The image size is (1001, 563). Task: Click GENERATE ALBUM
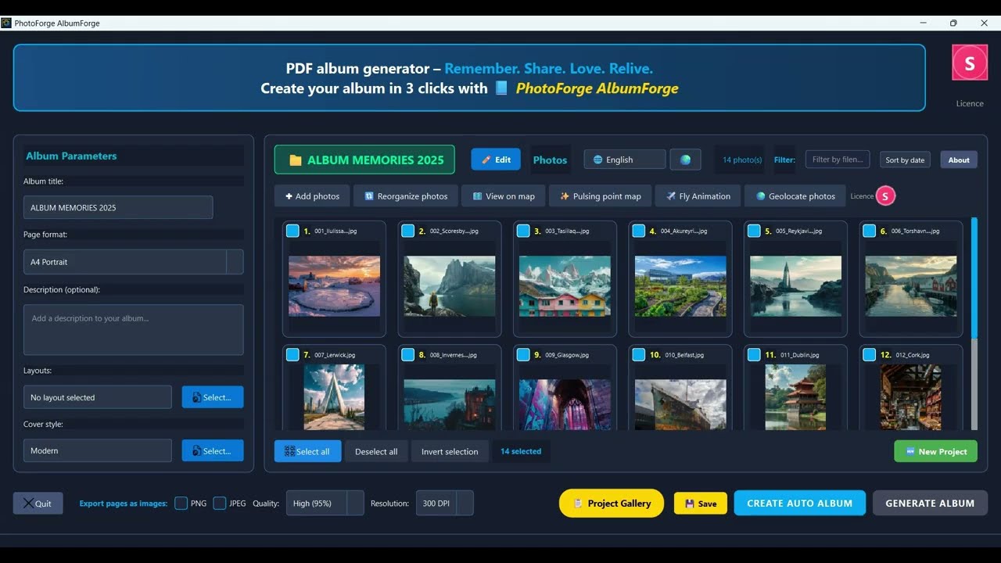[x=930, y=503]
